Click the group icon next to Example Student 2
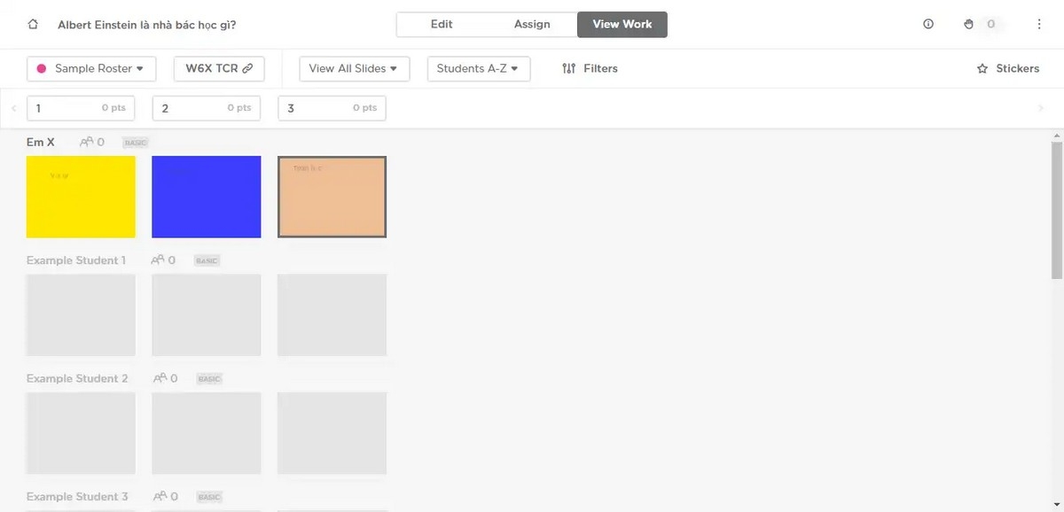Image resolution: width=1064 pixels, height=512 pixels. [x=160, y=378]
